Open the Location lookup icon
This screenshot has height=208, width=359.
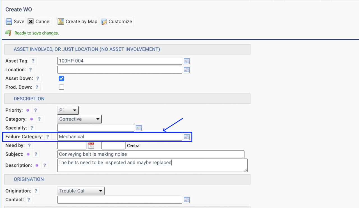pyautogui.click(x=187, y=70)
